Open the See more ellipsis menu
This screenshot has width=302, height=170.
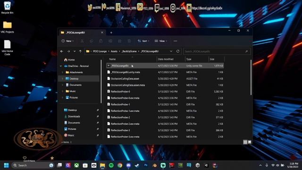click(x=175, y=41)
